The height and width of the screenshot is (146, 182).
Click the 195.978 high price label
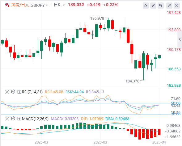(x=97, y=19)
